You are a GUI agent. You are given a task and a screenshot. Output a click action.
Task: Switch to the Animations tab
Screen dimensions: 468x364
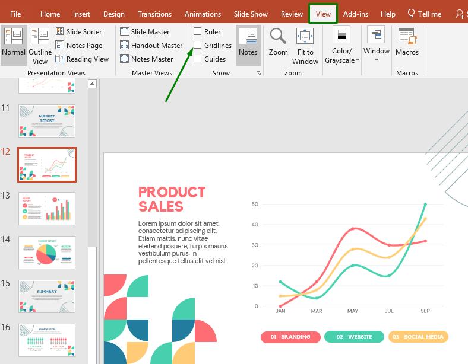coord(203,14)
